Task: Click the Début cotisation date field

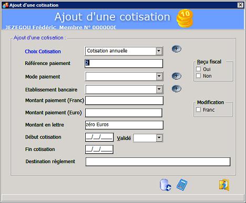Action: click(x=99, y=137)
